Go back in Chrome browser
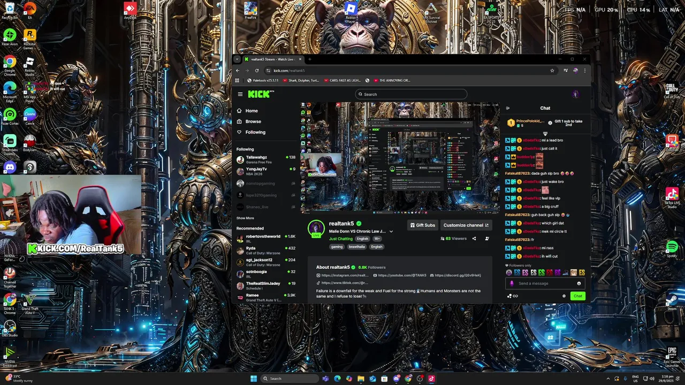Image resolution: width=685 pixels, height=385 pixels. (x=238, y=71)
